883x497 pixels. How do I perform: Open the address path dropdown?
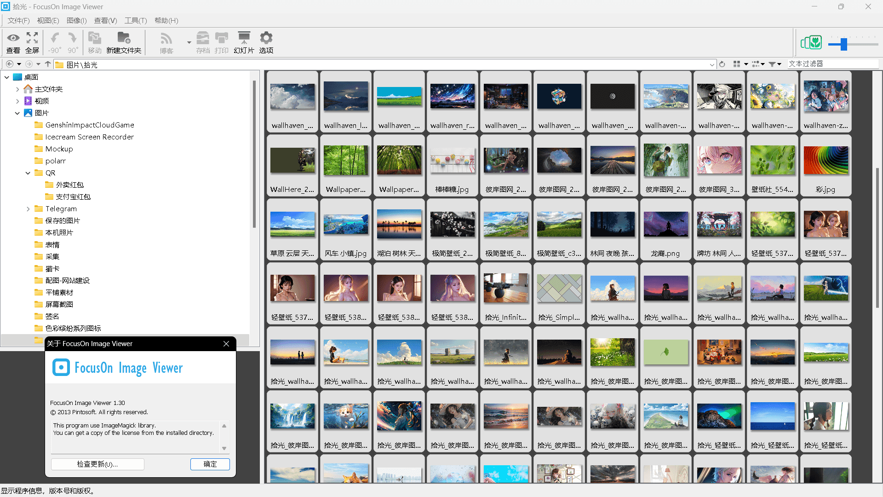pyautogui.click(x=712, y=64)
